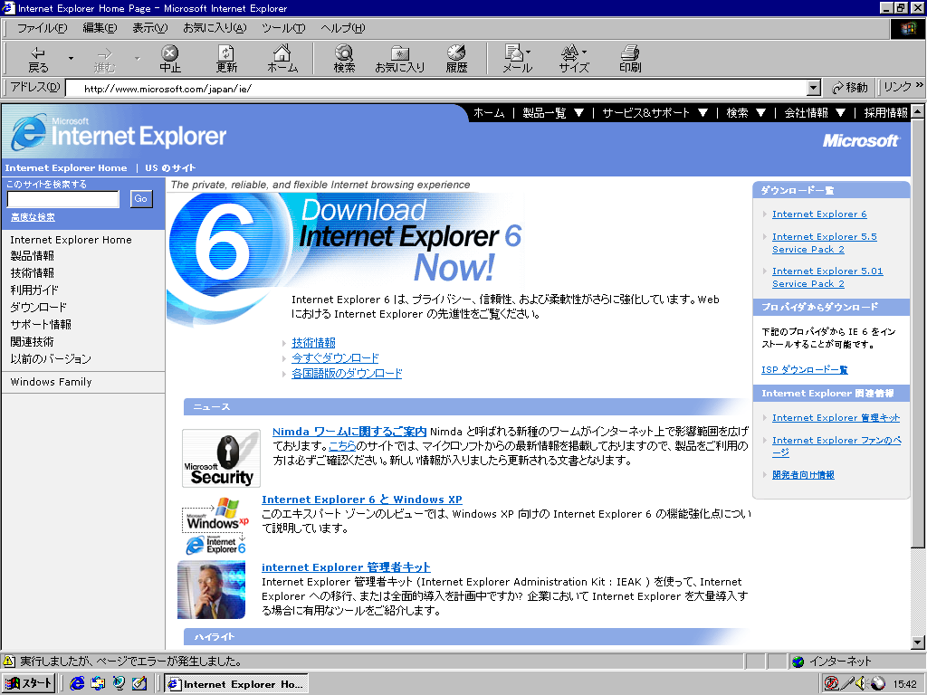Click the Internet Explorer logo banner
This screenshot has width=927, height=695.
[x=119, y=132]
